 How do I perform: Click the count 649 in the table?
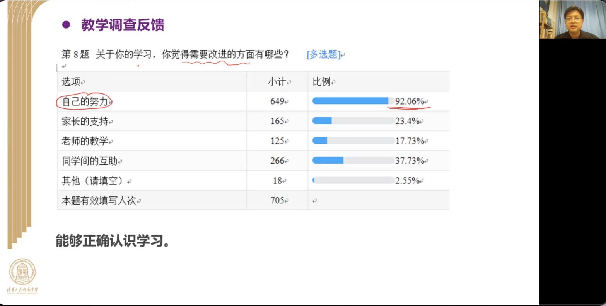click(277, 101)
